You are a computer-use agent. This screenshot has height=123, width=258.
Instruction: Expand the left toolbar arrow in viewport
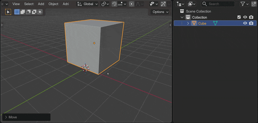(2, 25)
